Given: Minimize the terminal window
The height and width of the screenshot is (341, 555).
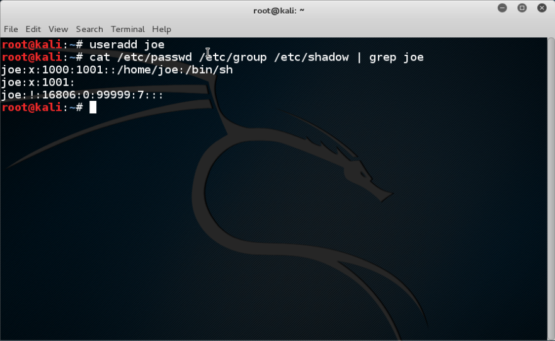Looking at the screenshot, I should click(502, 8).
